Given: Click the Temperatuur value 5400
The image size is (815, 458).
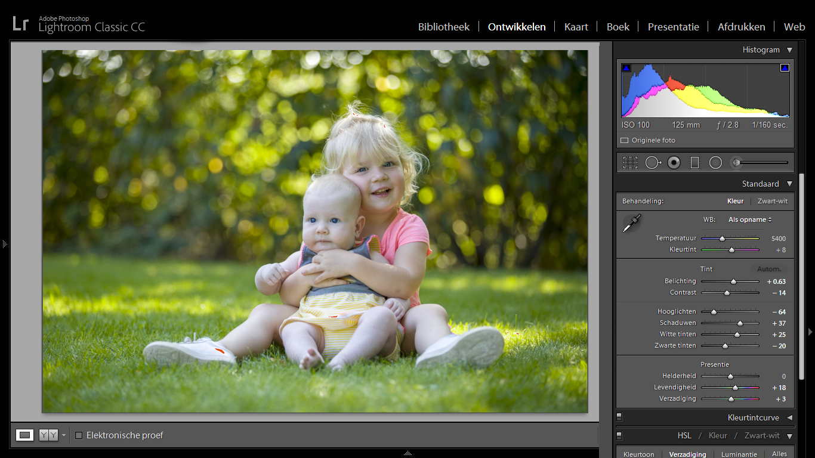Looking at the screenshot, I should pyautogui.click(x=778, y=239).
